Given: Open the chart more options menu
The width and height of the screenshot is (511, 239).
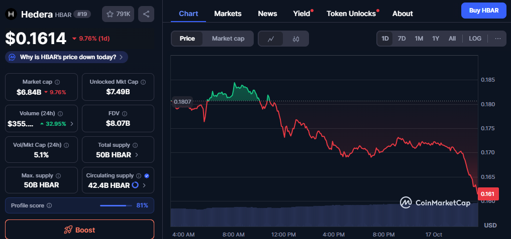Looking at the screenshot, I should click(x=497, y=39).
